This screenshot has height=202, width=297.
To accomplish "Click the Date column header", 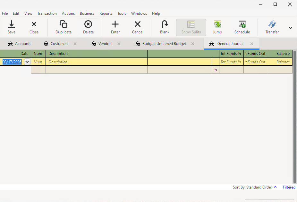I will pos(15,54).
